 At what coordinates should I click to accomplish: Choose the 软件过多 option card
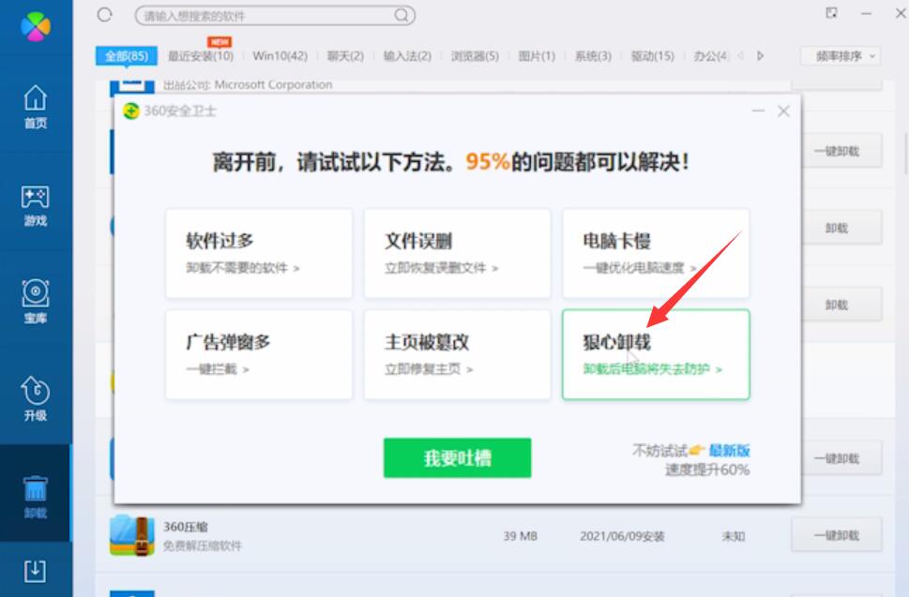pos(259,254)
